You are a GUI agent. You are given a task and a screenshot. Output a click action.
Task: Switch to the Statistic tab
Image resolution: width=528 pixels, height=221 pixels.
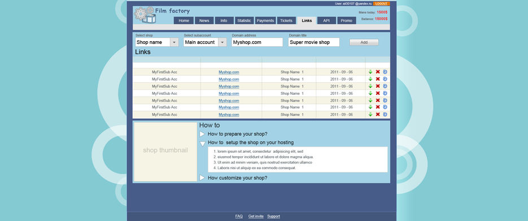pyautogui.click(x=244, y=20)
